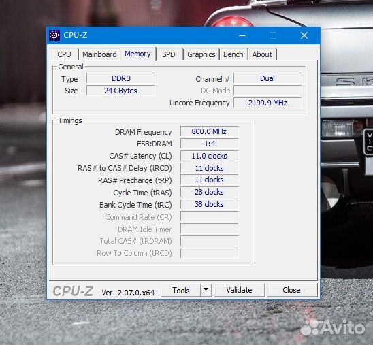Click the empty DRAM Idle Timer field
The width and height of the screenshot is (373, 345).
click(210, 229)
